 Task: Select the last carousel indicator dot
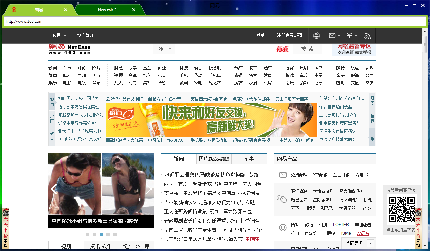(115, 234)
